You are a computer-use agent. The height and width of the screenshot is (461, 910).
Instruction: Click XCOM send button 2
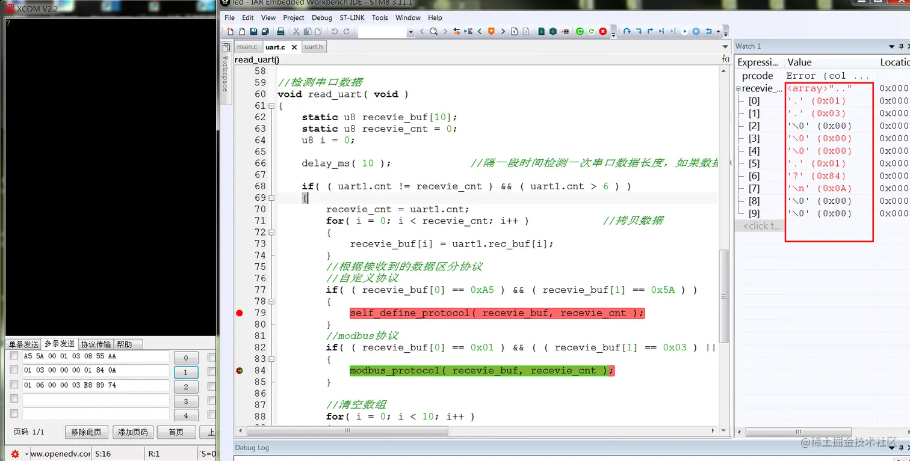click(186, 387)
